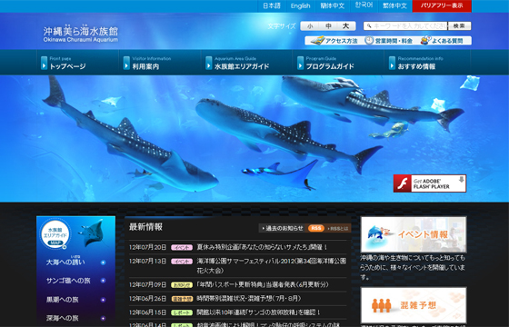Click レポート tag on 12年06月14日 row
The height and width of the screenshot is (327, 509).
pos(182,325)
